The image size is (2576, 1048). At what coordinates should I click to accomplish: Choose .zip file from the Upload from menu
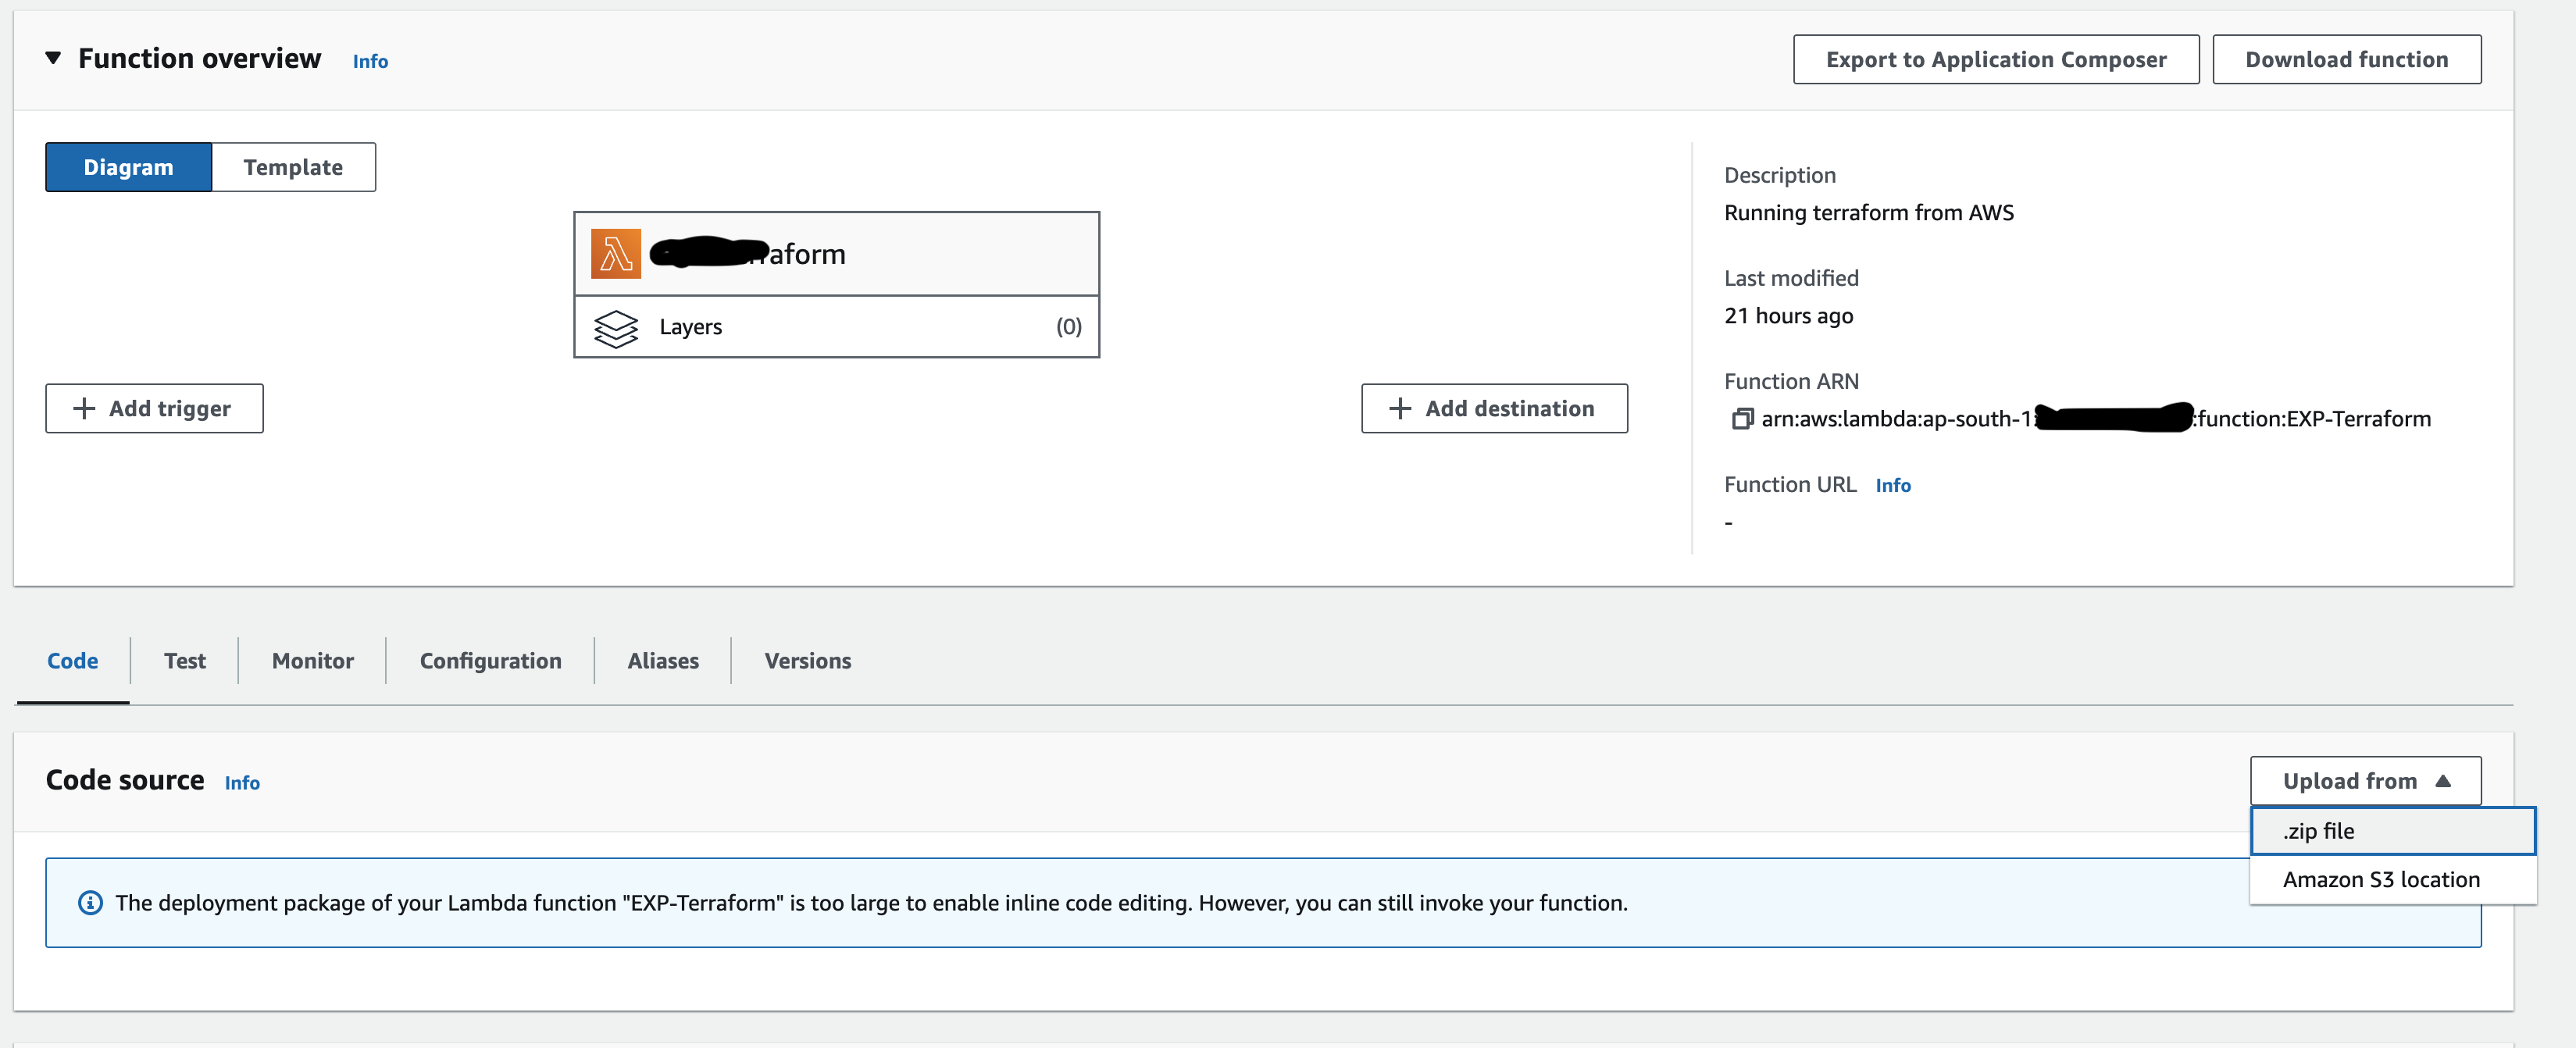pos(2319,830)
